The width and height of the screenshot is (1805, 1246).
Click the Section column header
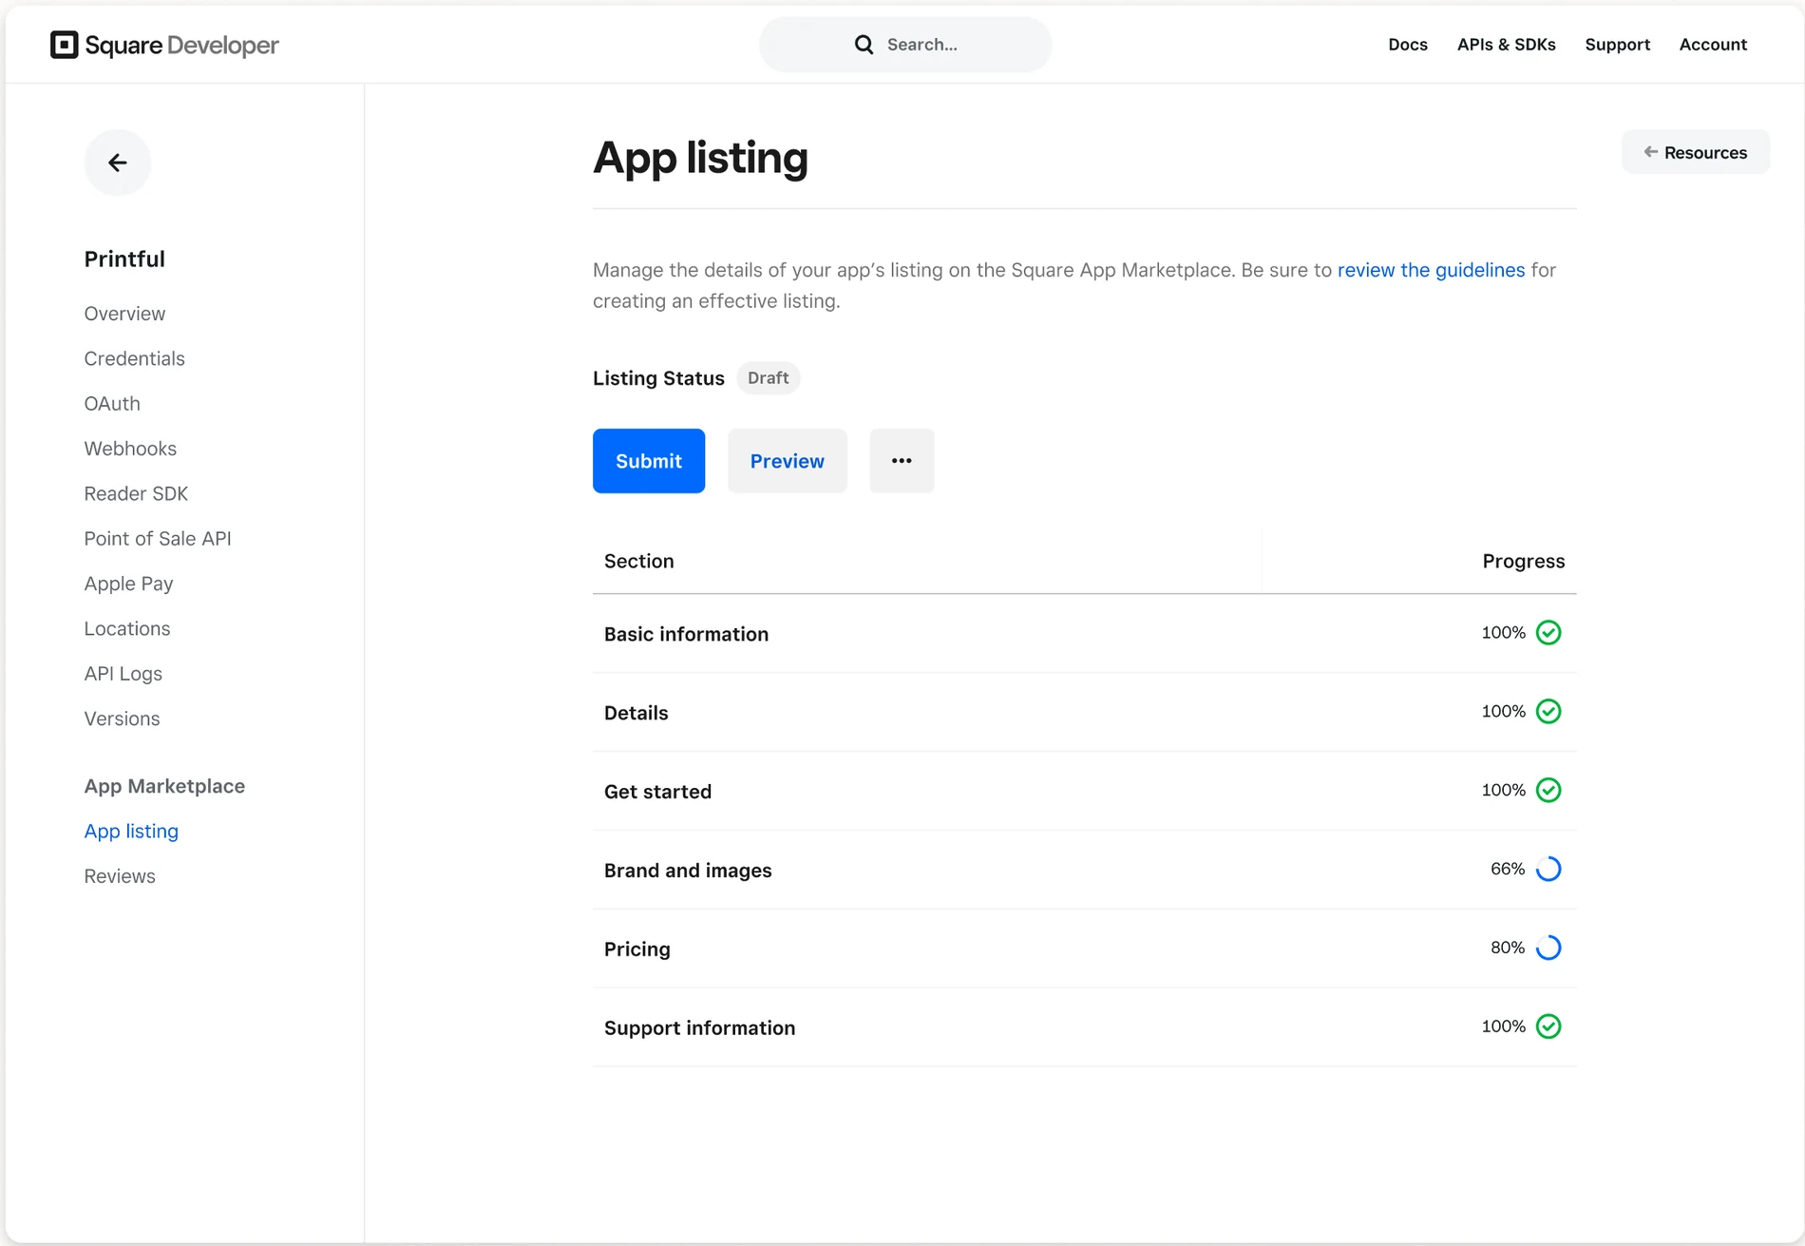tap(639, 562)
